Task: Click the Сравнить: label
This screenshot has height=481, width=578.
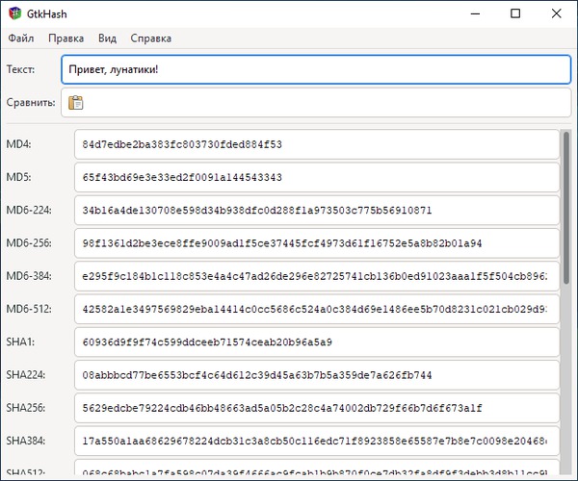Action: (x=31, y=103)
